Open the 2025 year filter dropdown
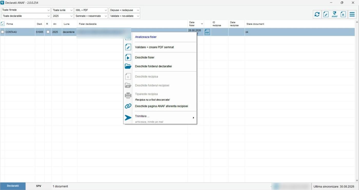 pos(63,16)
